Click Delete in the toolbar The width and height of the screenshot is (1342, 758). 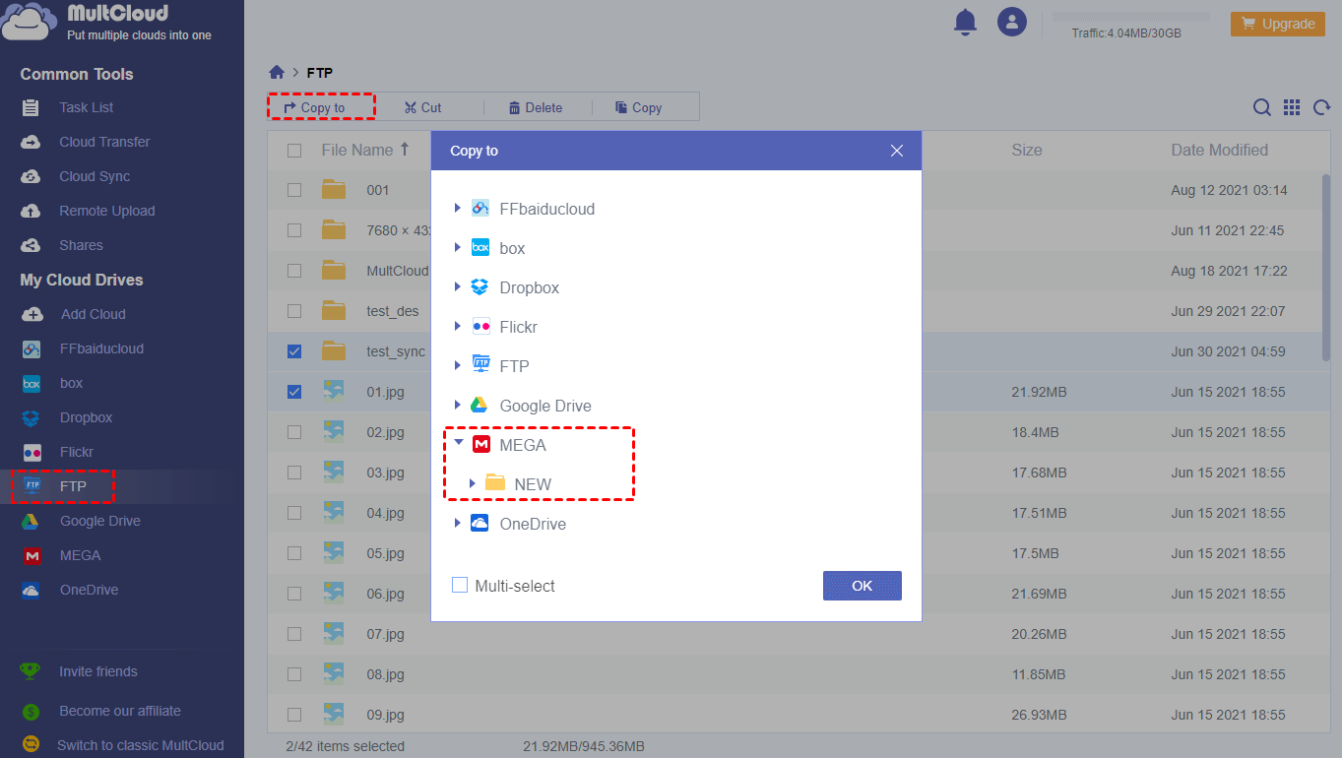[536, 107]
